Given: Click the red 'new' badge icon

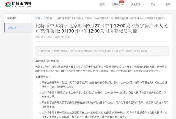Looking at the screenshot, I should click(122, 2).
